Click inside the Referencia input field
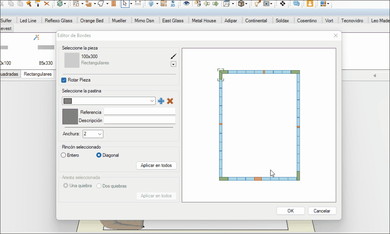This screenshot has width=390, height=234. tap(140, 112)
